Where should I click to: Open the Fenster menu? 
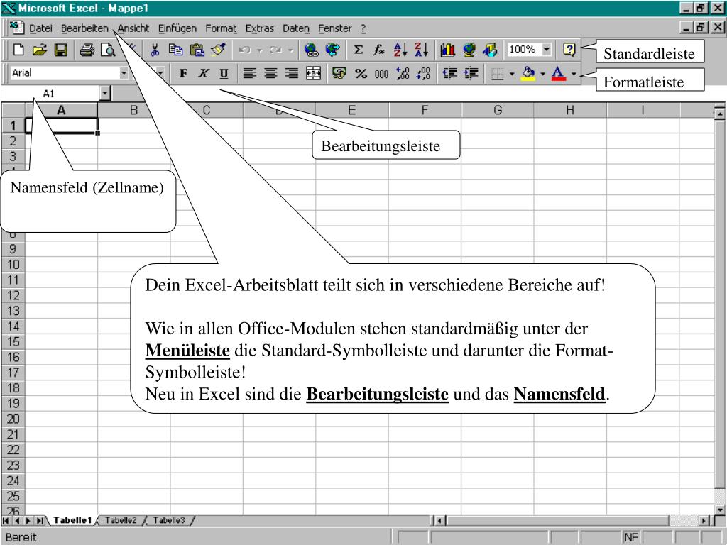335,28
